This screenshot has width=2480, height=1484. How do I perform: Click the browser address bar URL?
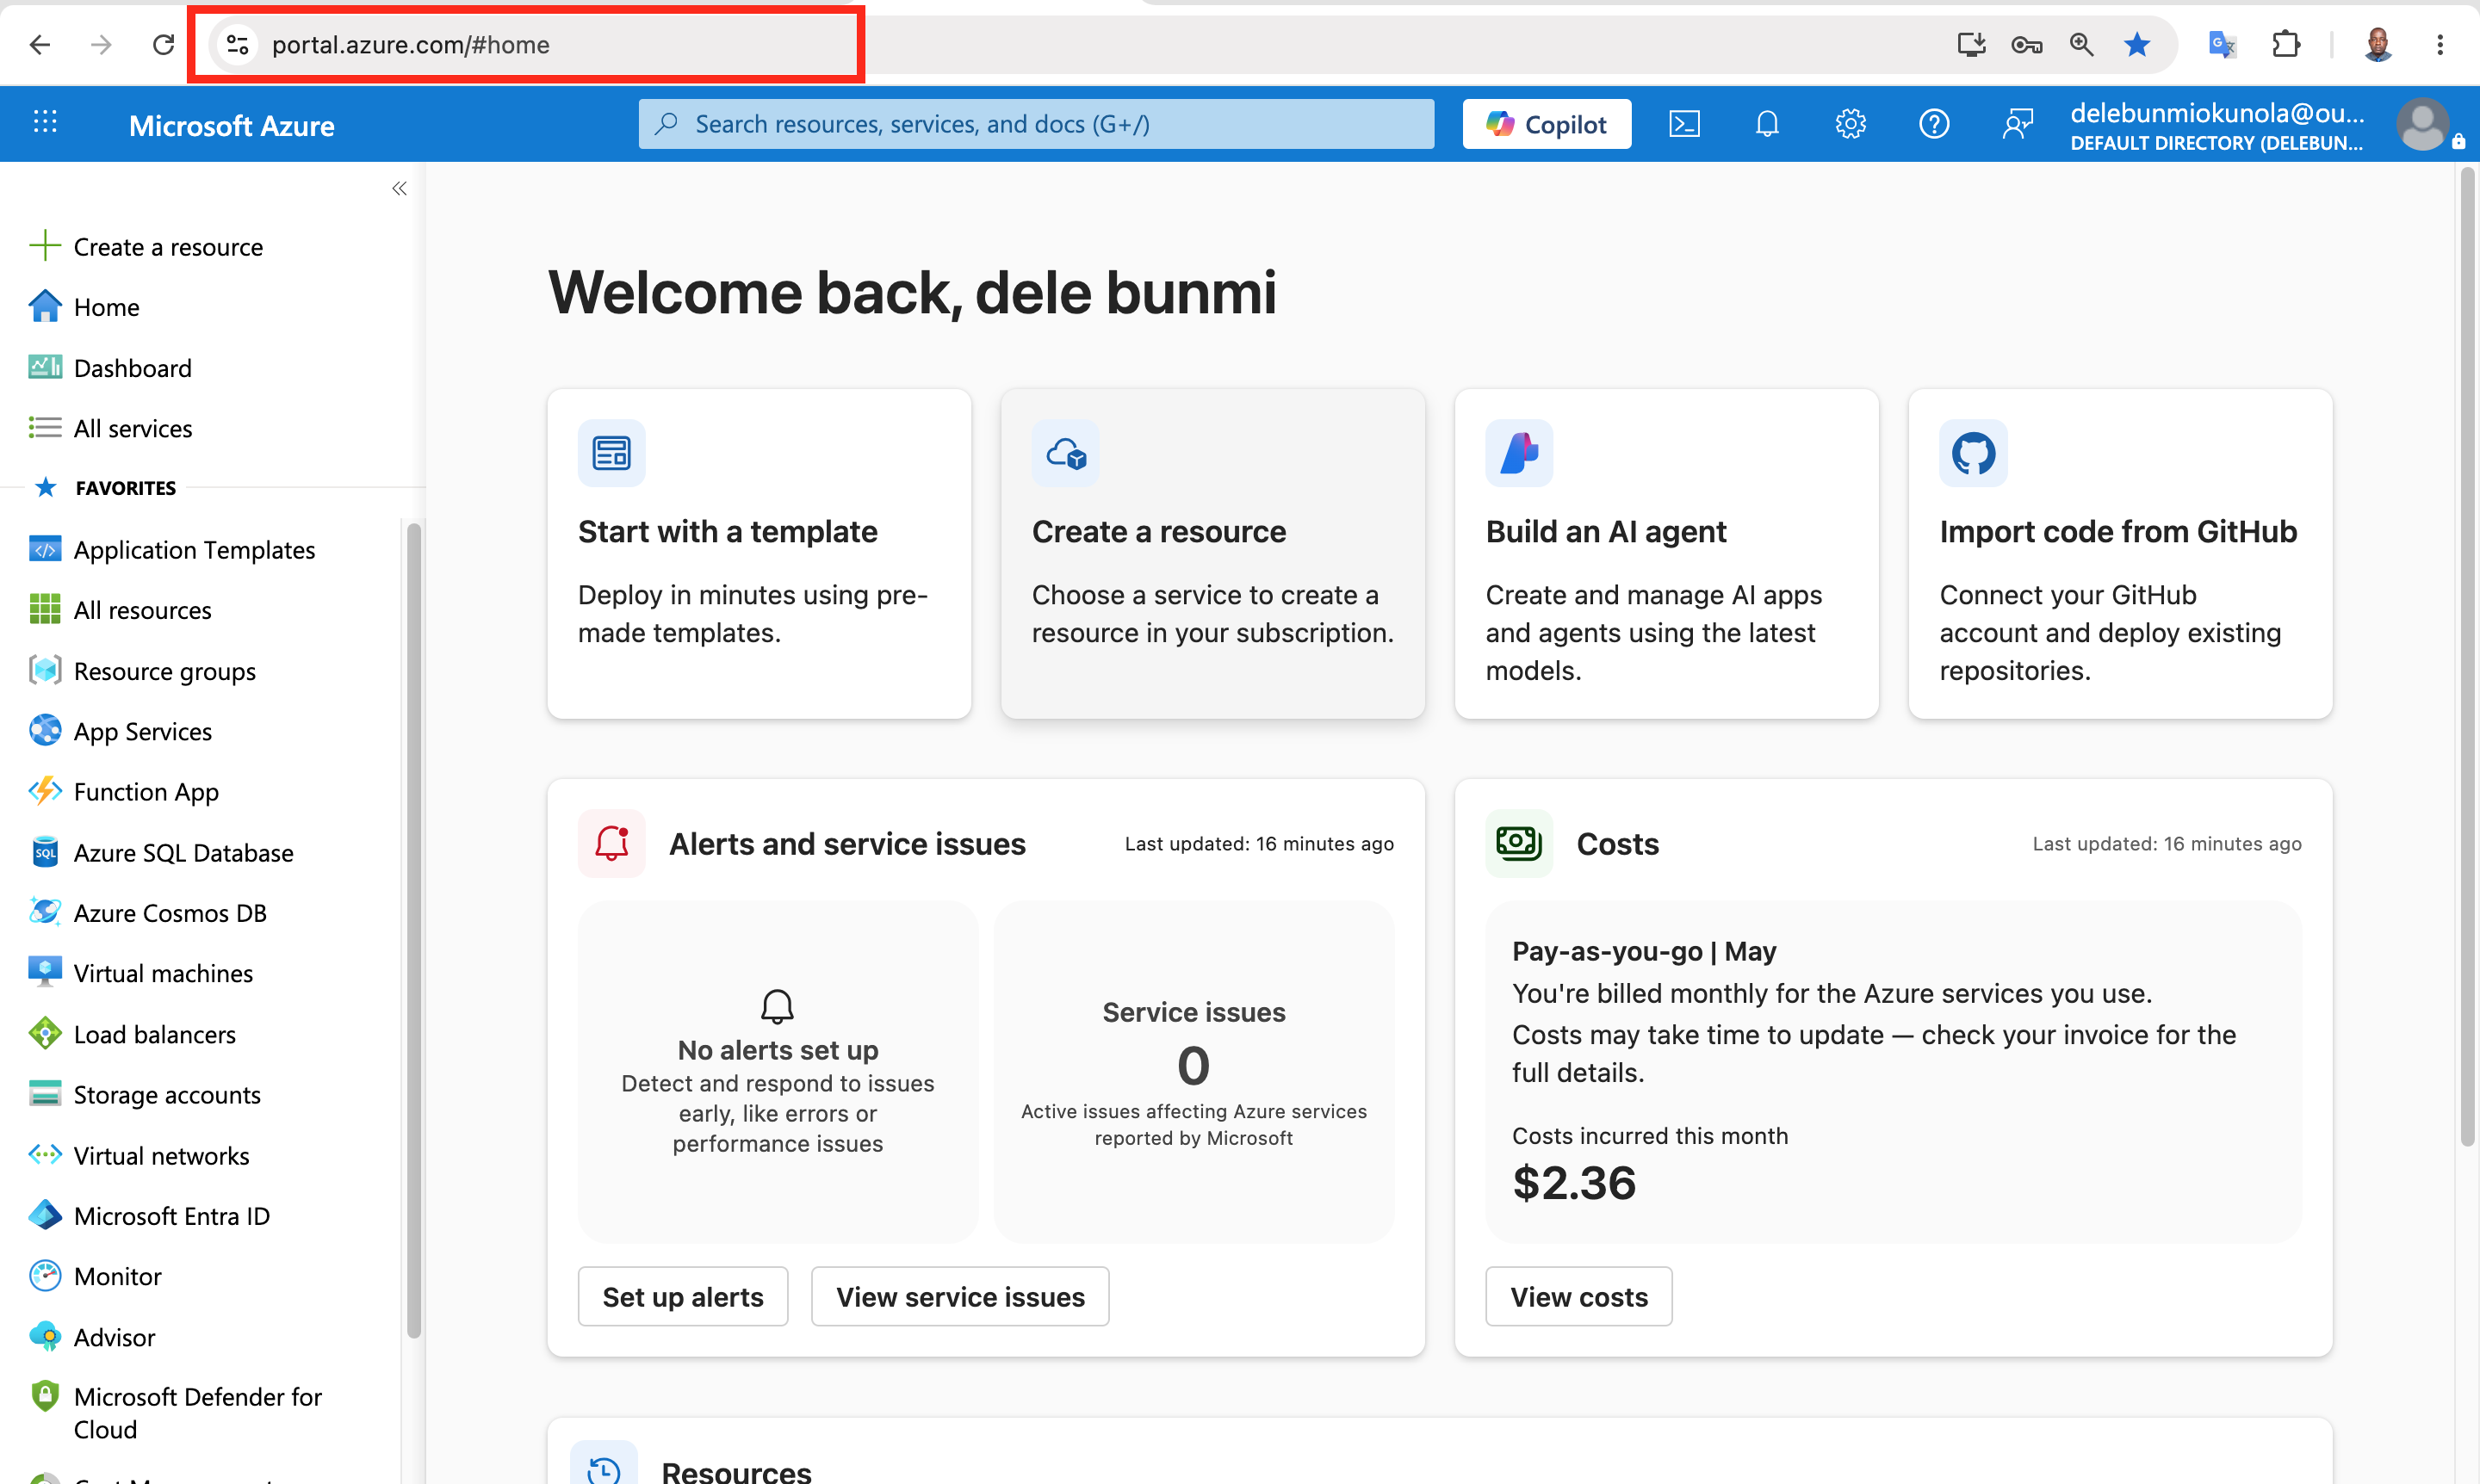410,45
